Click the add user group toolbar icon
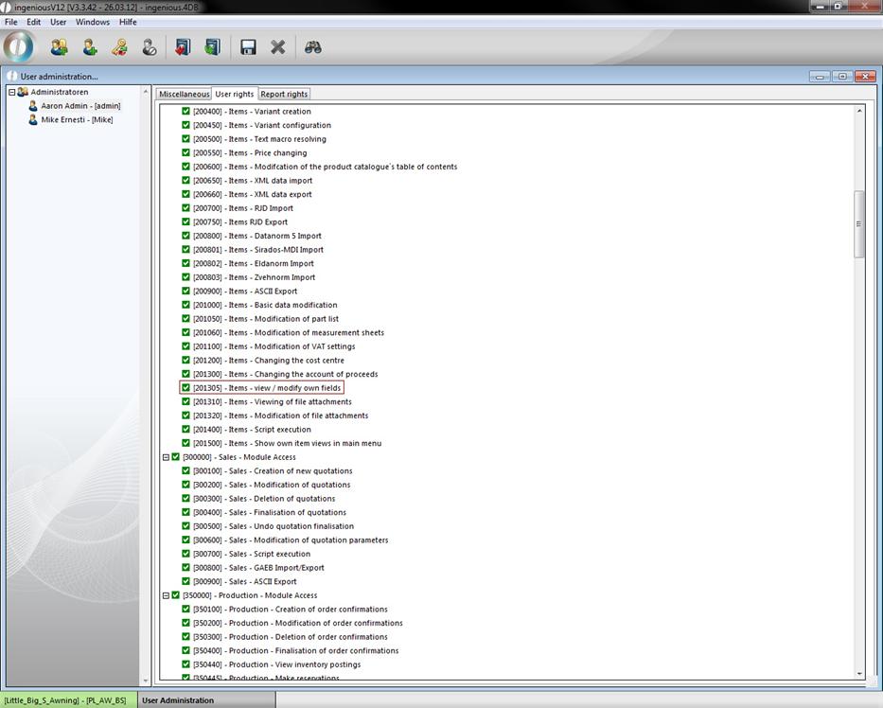The height and width of the screenshot is (708, 883). (x=59, y=47)
